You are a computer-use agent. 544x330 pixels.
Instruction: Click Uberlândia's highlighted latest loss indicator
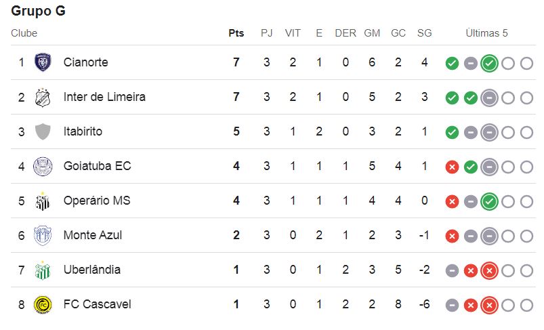[490, 270]
